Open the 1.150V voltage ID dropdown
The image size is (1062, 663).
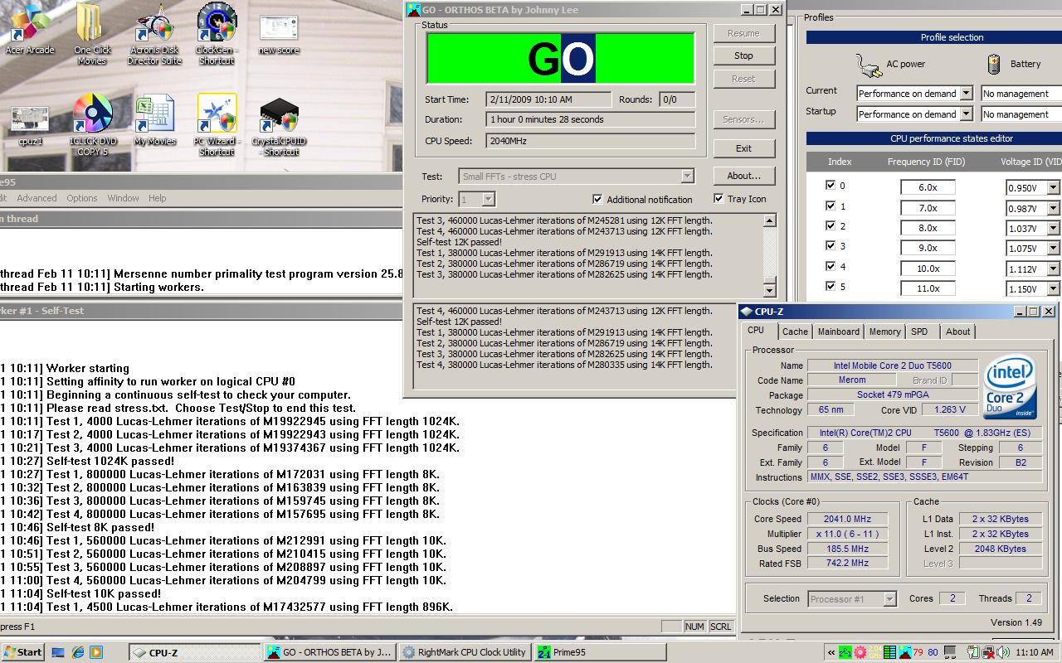1053,289
